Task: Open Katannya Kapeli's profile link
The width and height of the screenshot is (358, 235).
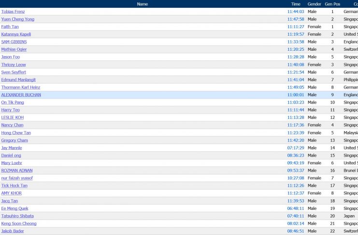Action: (x=16, y=34)
